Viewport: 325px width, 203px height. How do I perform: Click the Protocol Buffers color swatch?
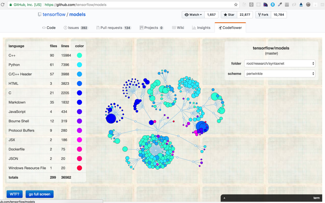click(x=79, y=130)
